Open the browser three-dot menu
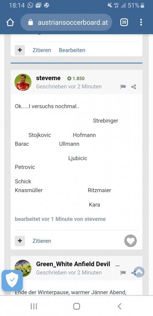This screenshot has width=153, height=316. pos(141,22)
